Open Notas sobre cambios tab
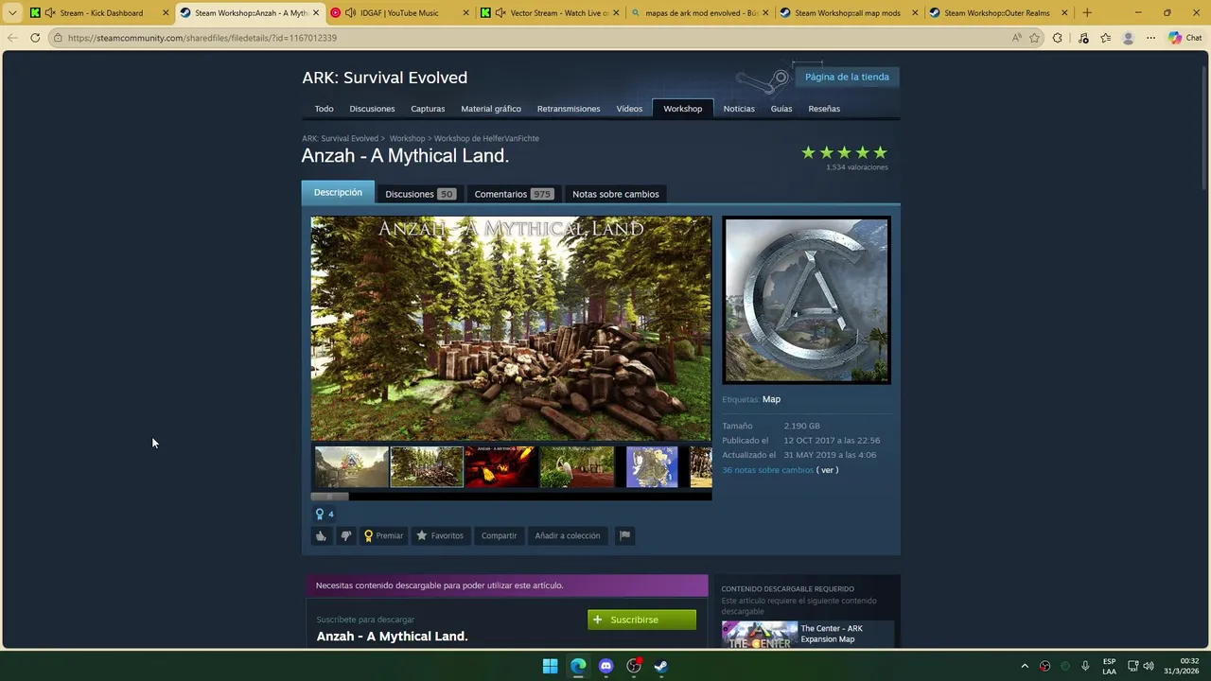This screenshot has height=681, width=1211. (615, 194)
